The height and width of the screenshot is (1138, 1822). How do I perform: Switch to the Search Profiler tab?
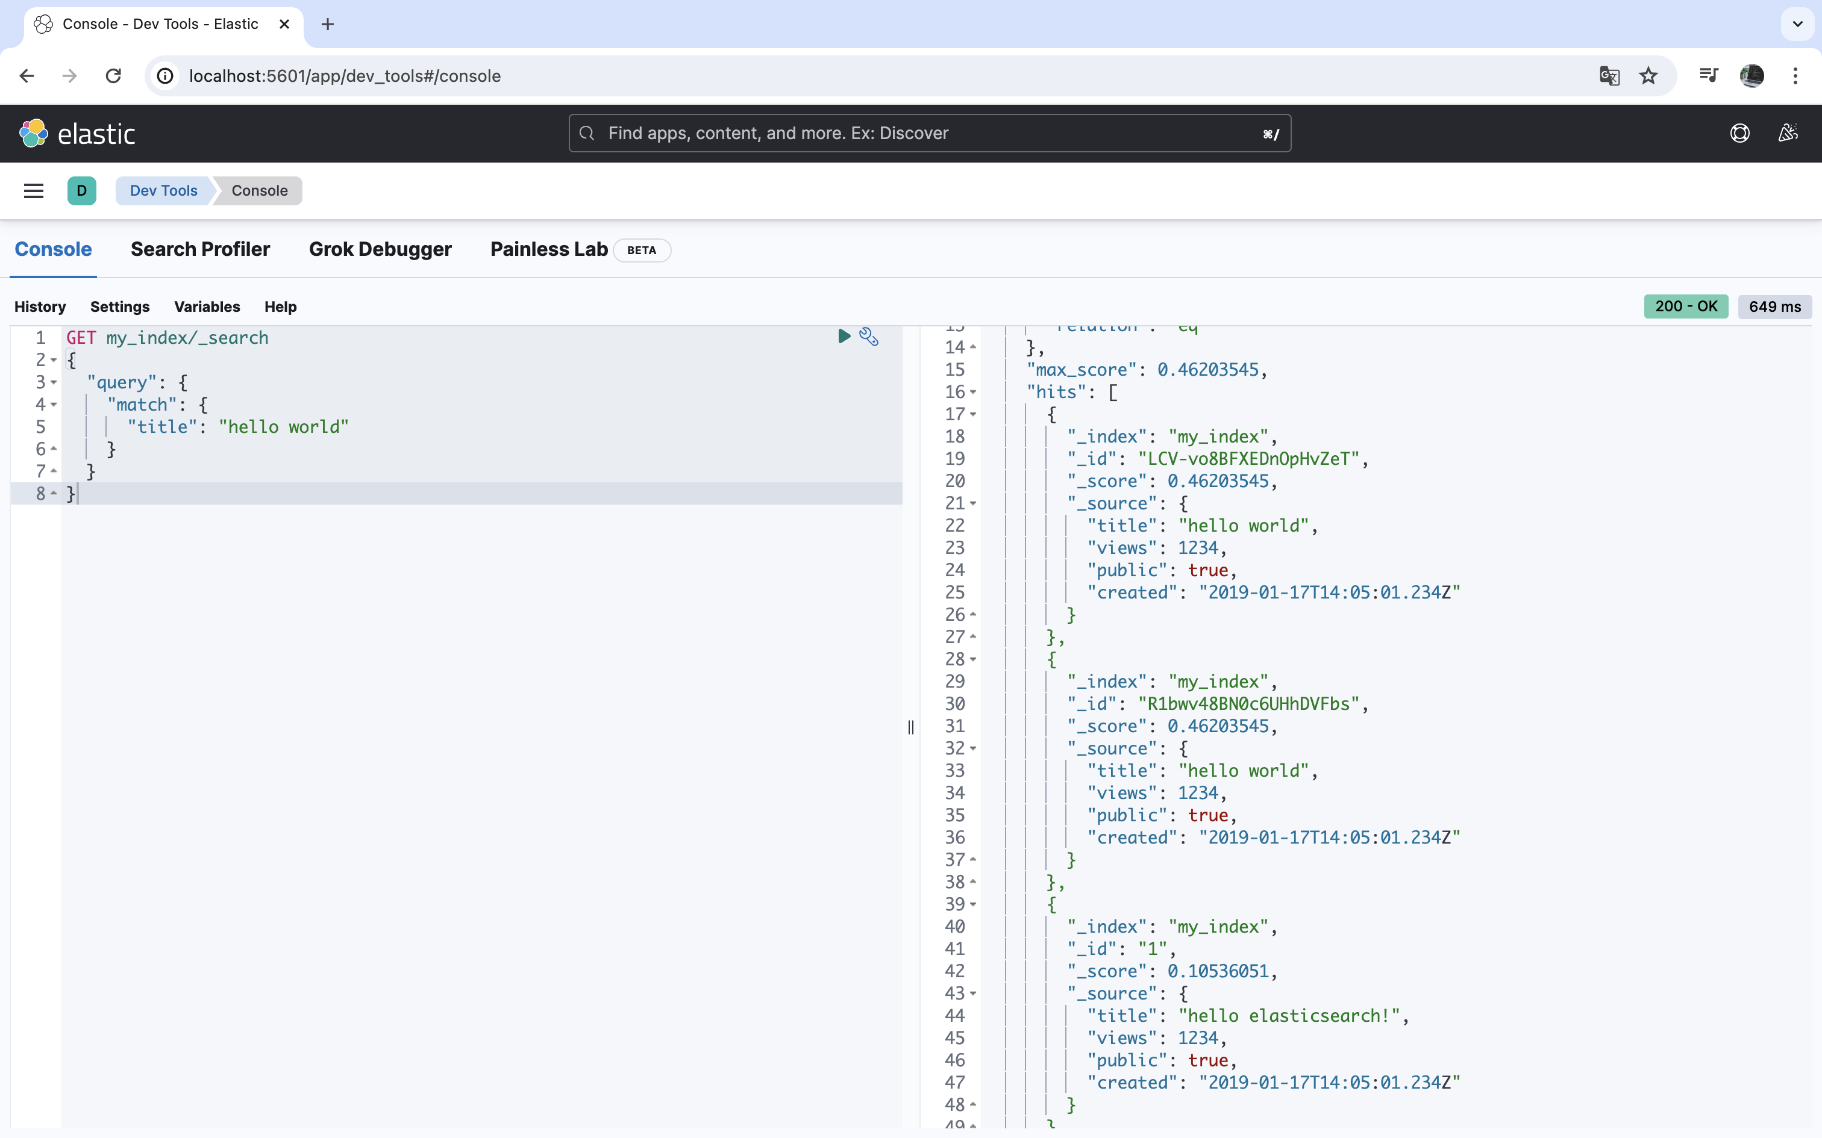pyautogui.click(x=200, y=249)
